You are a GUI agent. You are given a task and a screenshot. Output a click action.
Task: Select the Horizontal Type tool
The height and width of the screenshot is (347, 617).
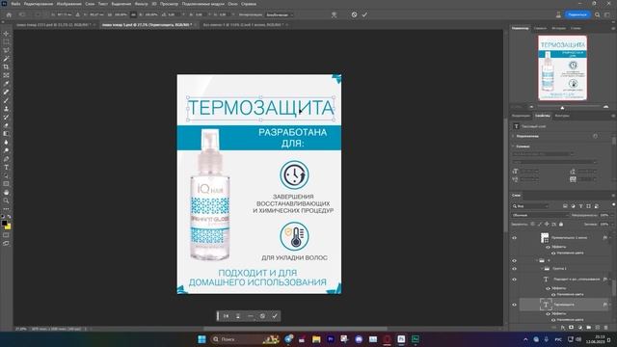[x=6, y=167]
